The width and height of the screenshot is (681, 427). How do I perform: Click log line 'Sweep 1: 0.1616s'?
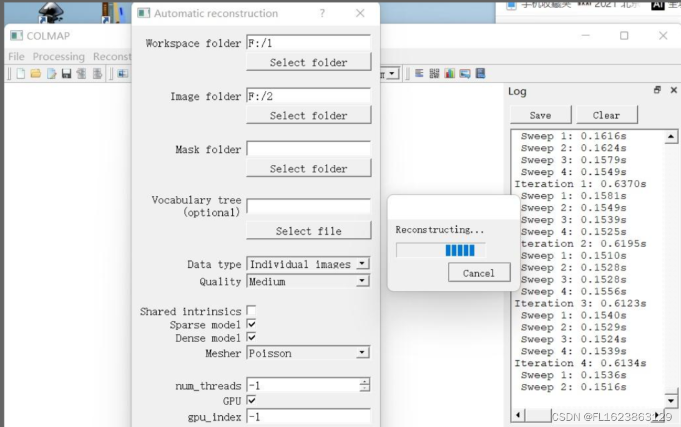coord(573,136)
